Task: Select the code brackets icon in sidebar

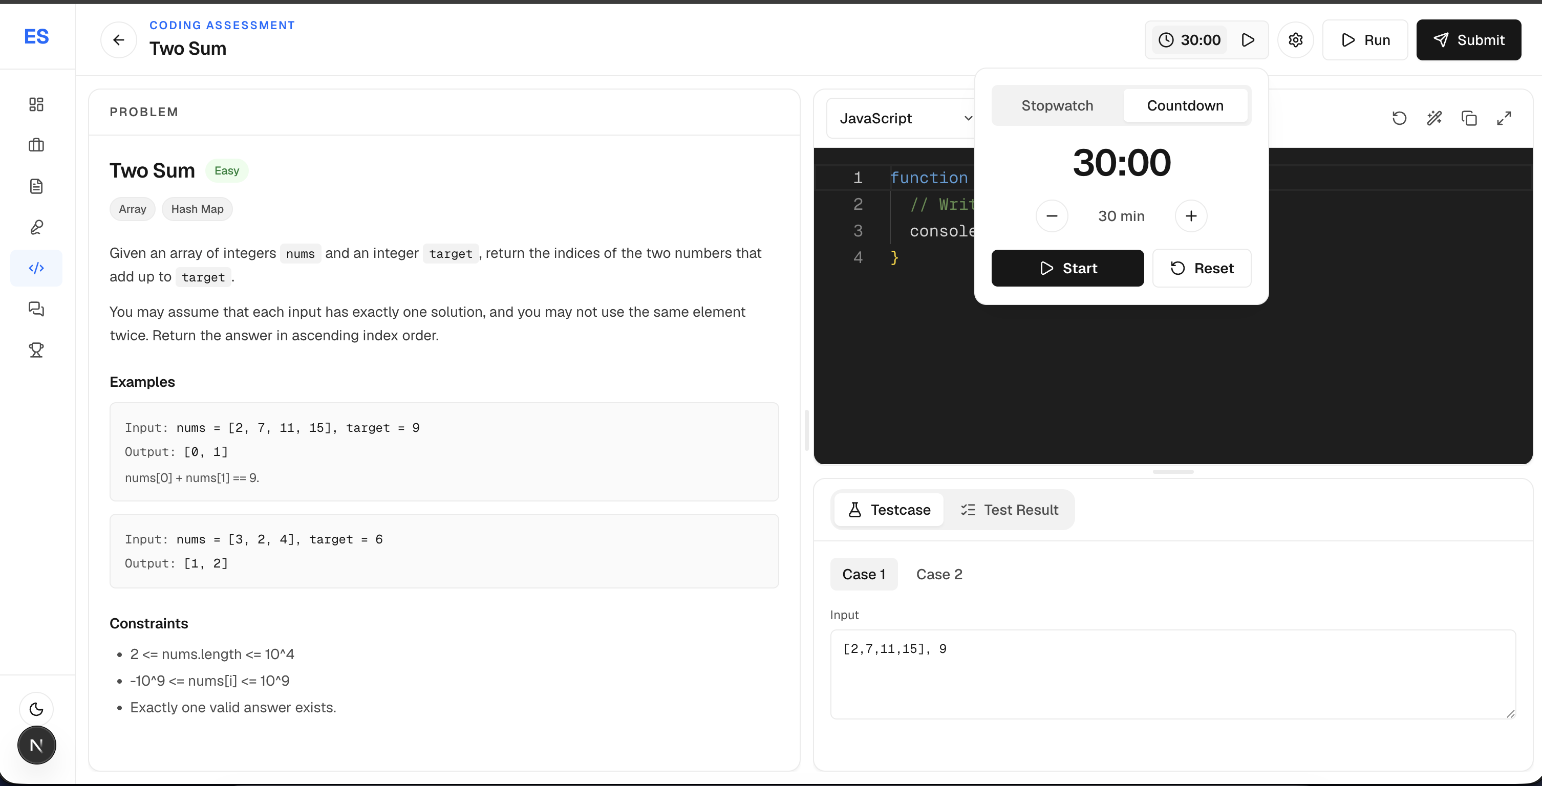Action: point(36,268)
